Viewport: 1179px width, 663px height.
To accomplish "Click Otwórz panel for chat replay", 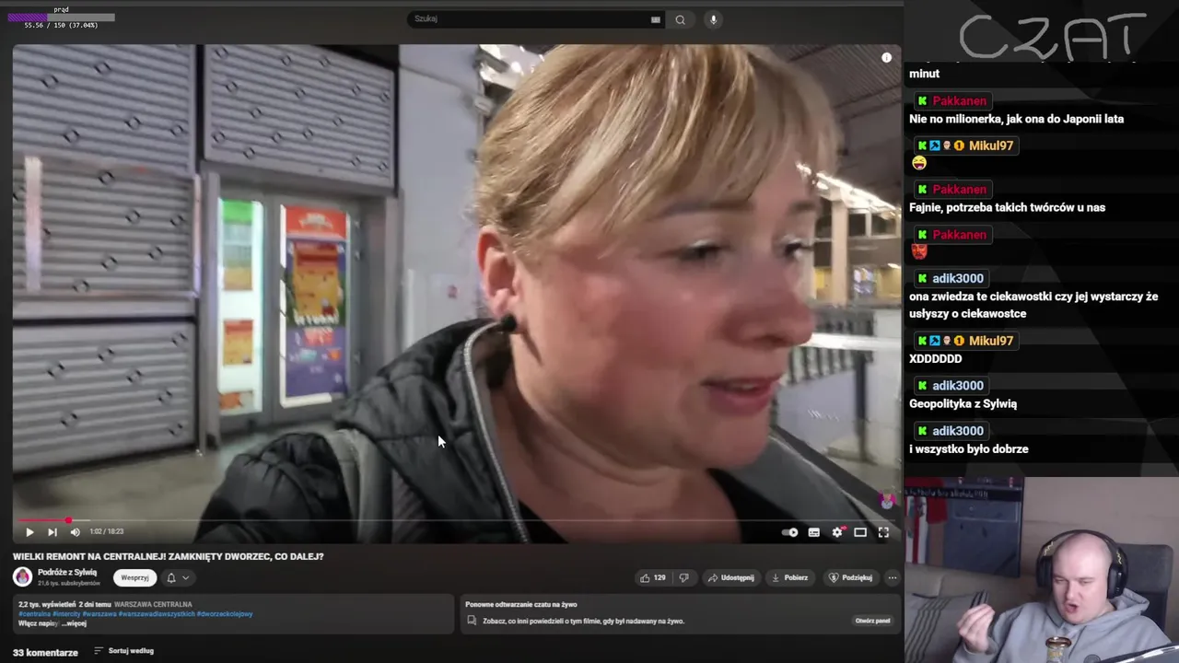I will pyautogui.click(x=872, y=621).
